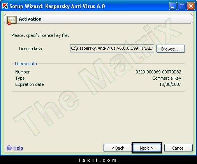
Task: Click the Next > button
Action: (x=147, y=148)
